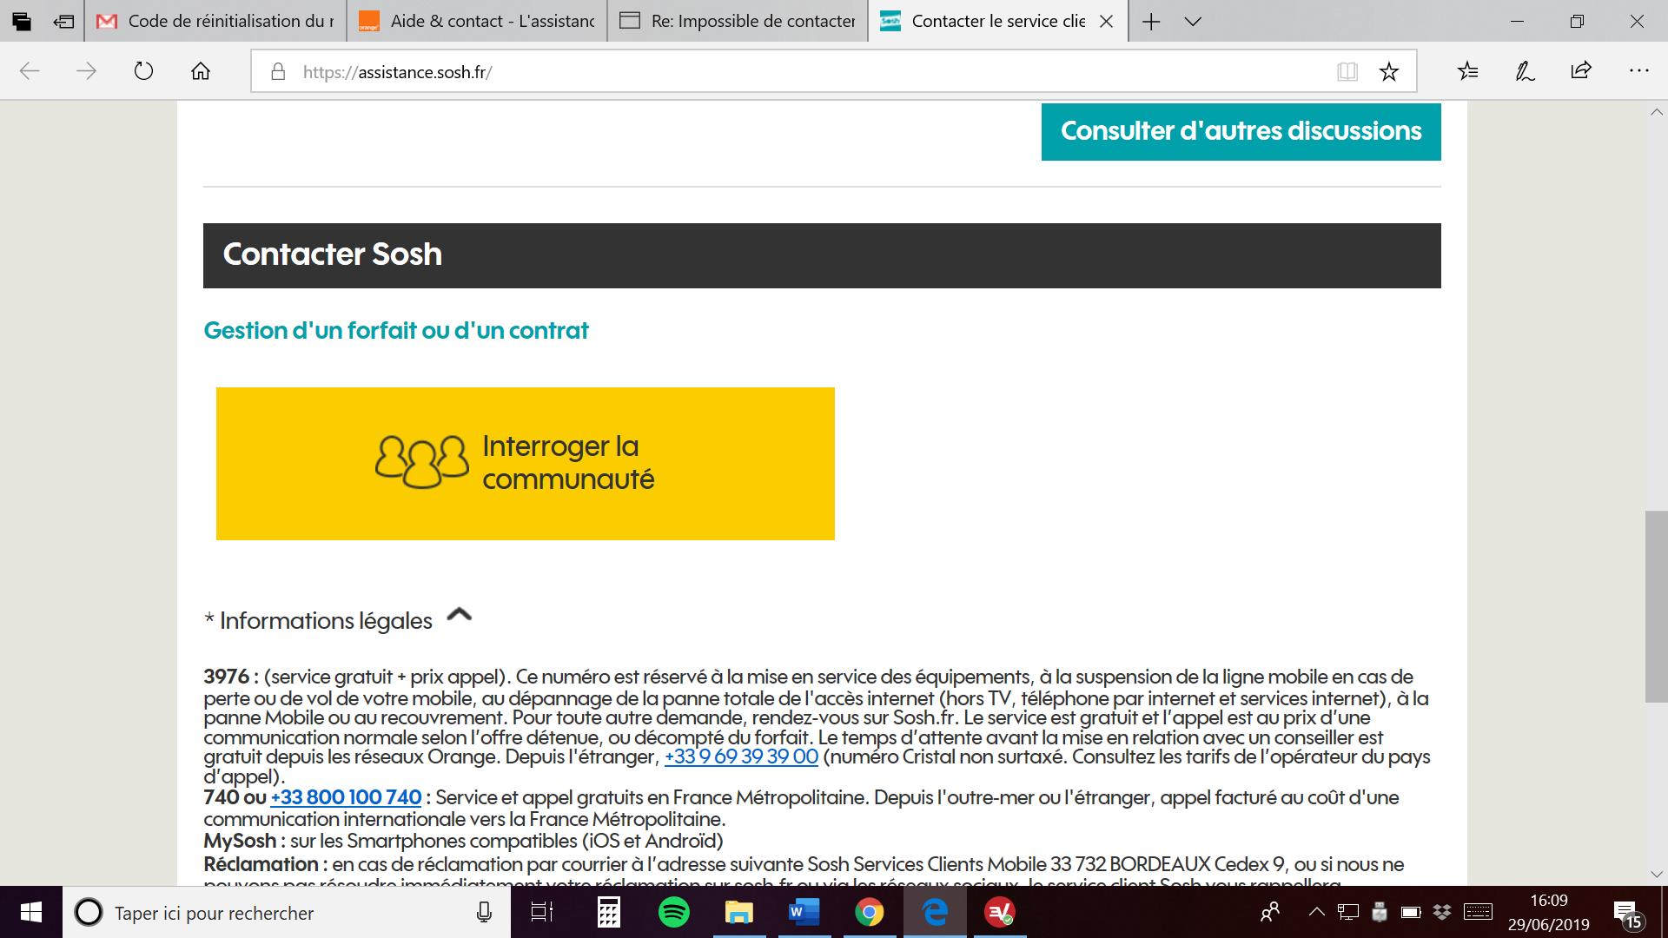1668x938 pixels.
Task: Add page to favorites with star icon
Action: click(1389, 72)
